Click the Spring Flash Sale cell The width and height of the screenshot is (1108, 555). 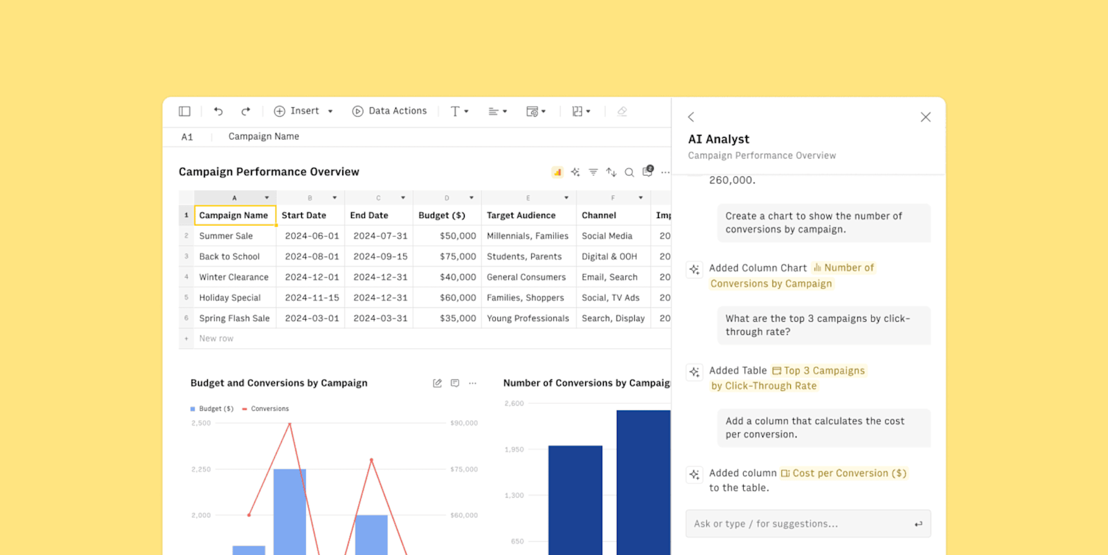point(235,319)
